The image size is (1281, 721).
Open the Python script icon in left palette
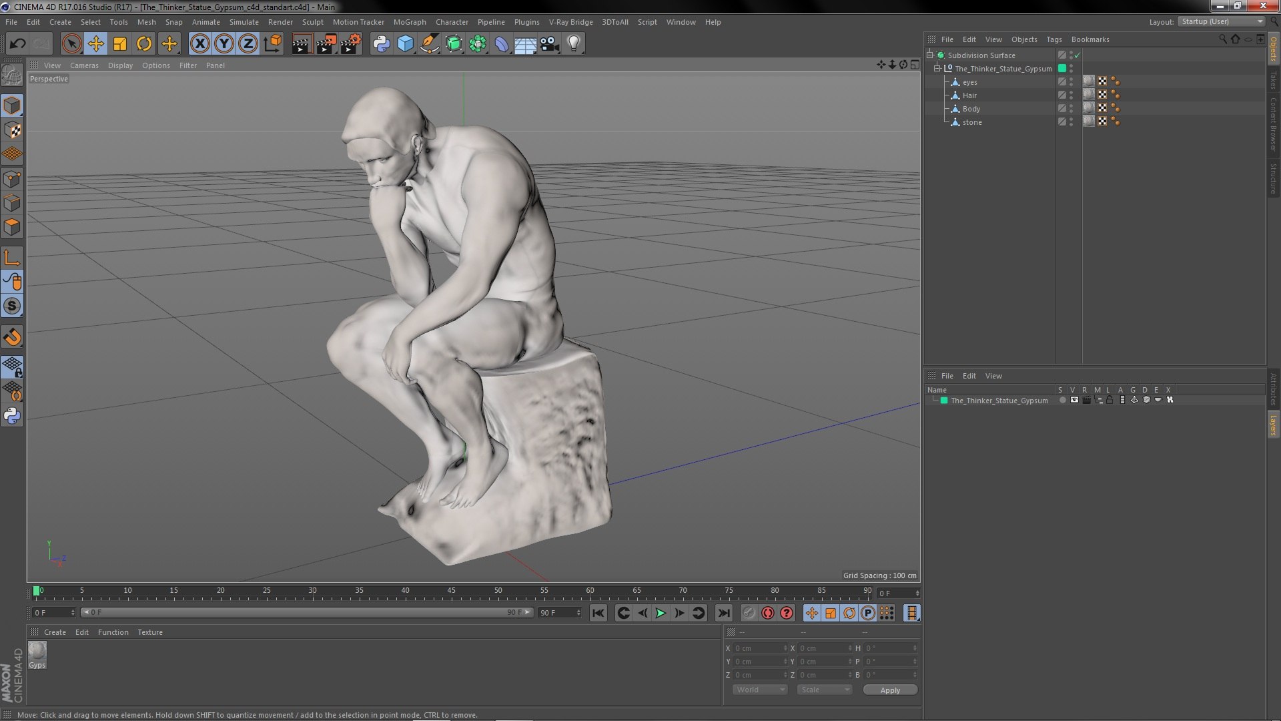(12, 416)
